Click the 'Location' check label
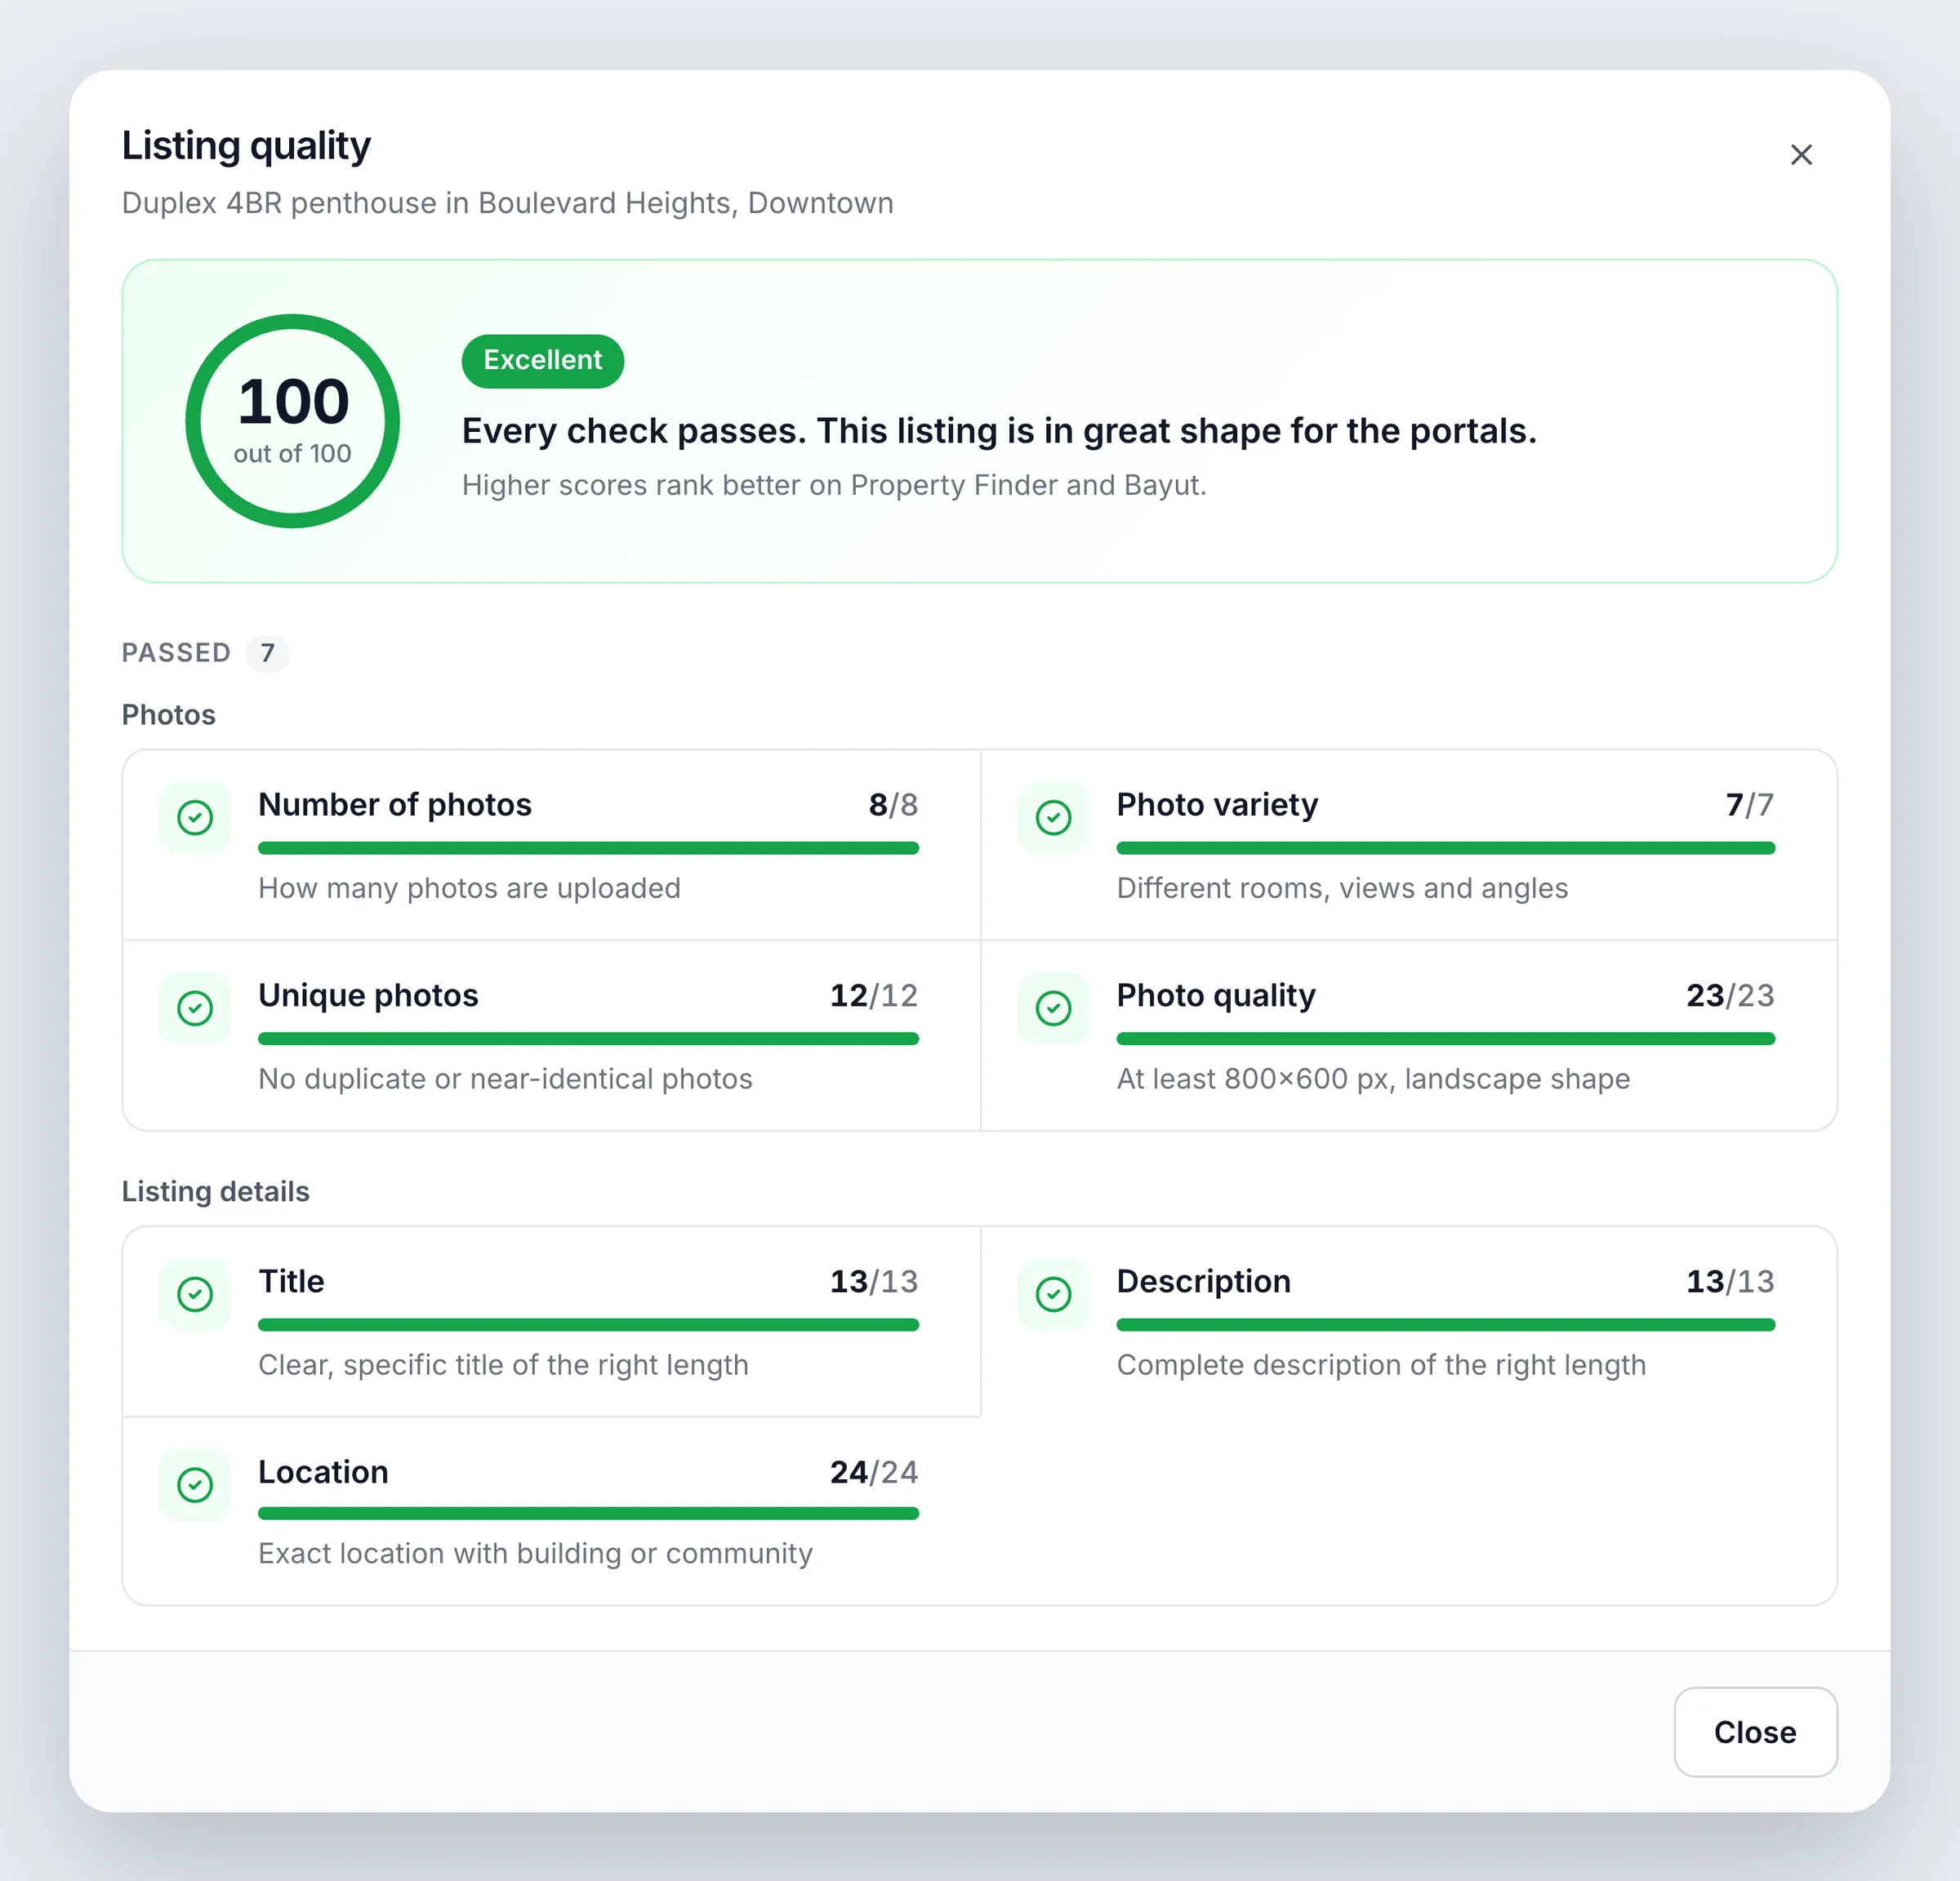The height and width of the screenshot is (1881, 1960). (x=323, y=1472)
